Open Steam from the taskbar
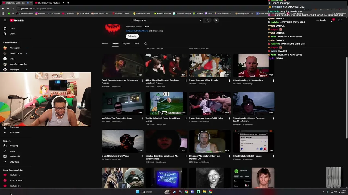This screenshot has width=348, height=195. pos(174,192)
